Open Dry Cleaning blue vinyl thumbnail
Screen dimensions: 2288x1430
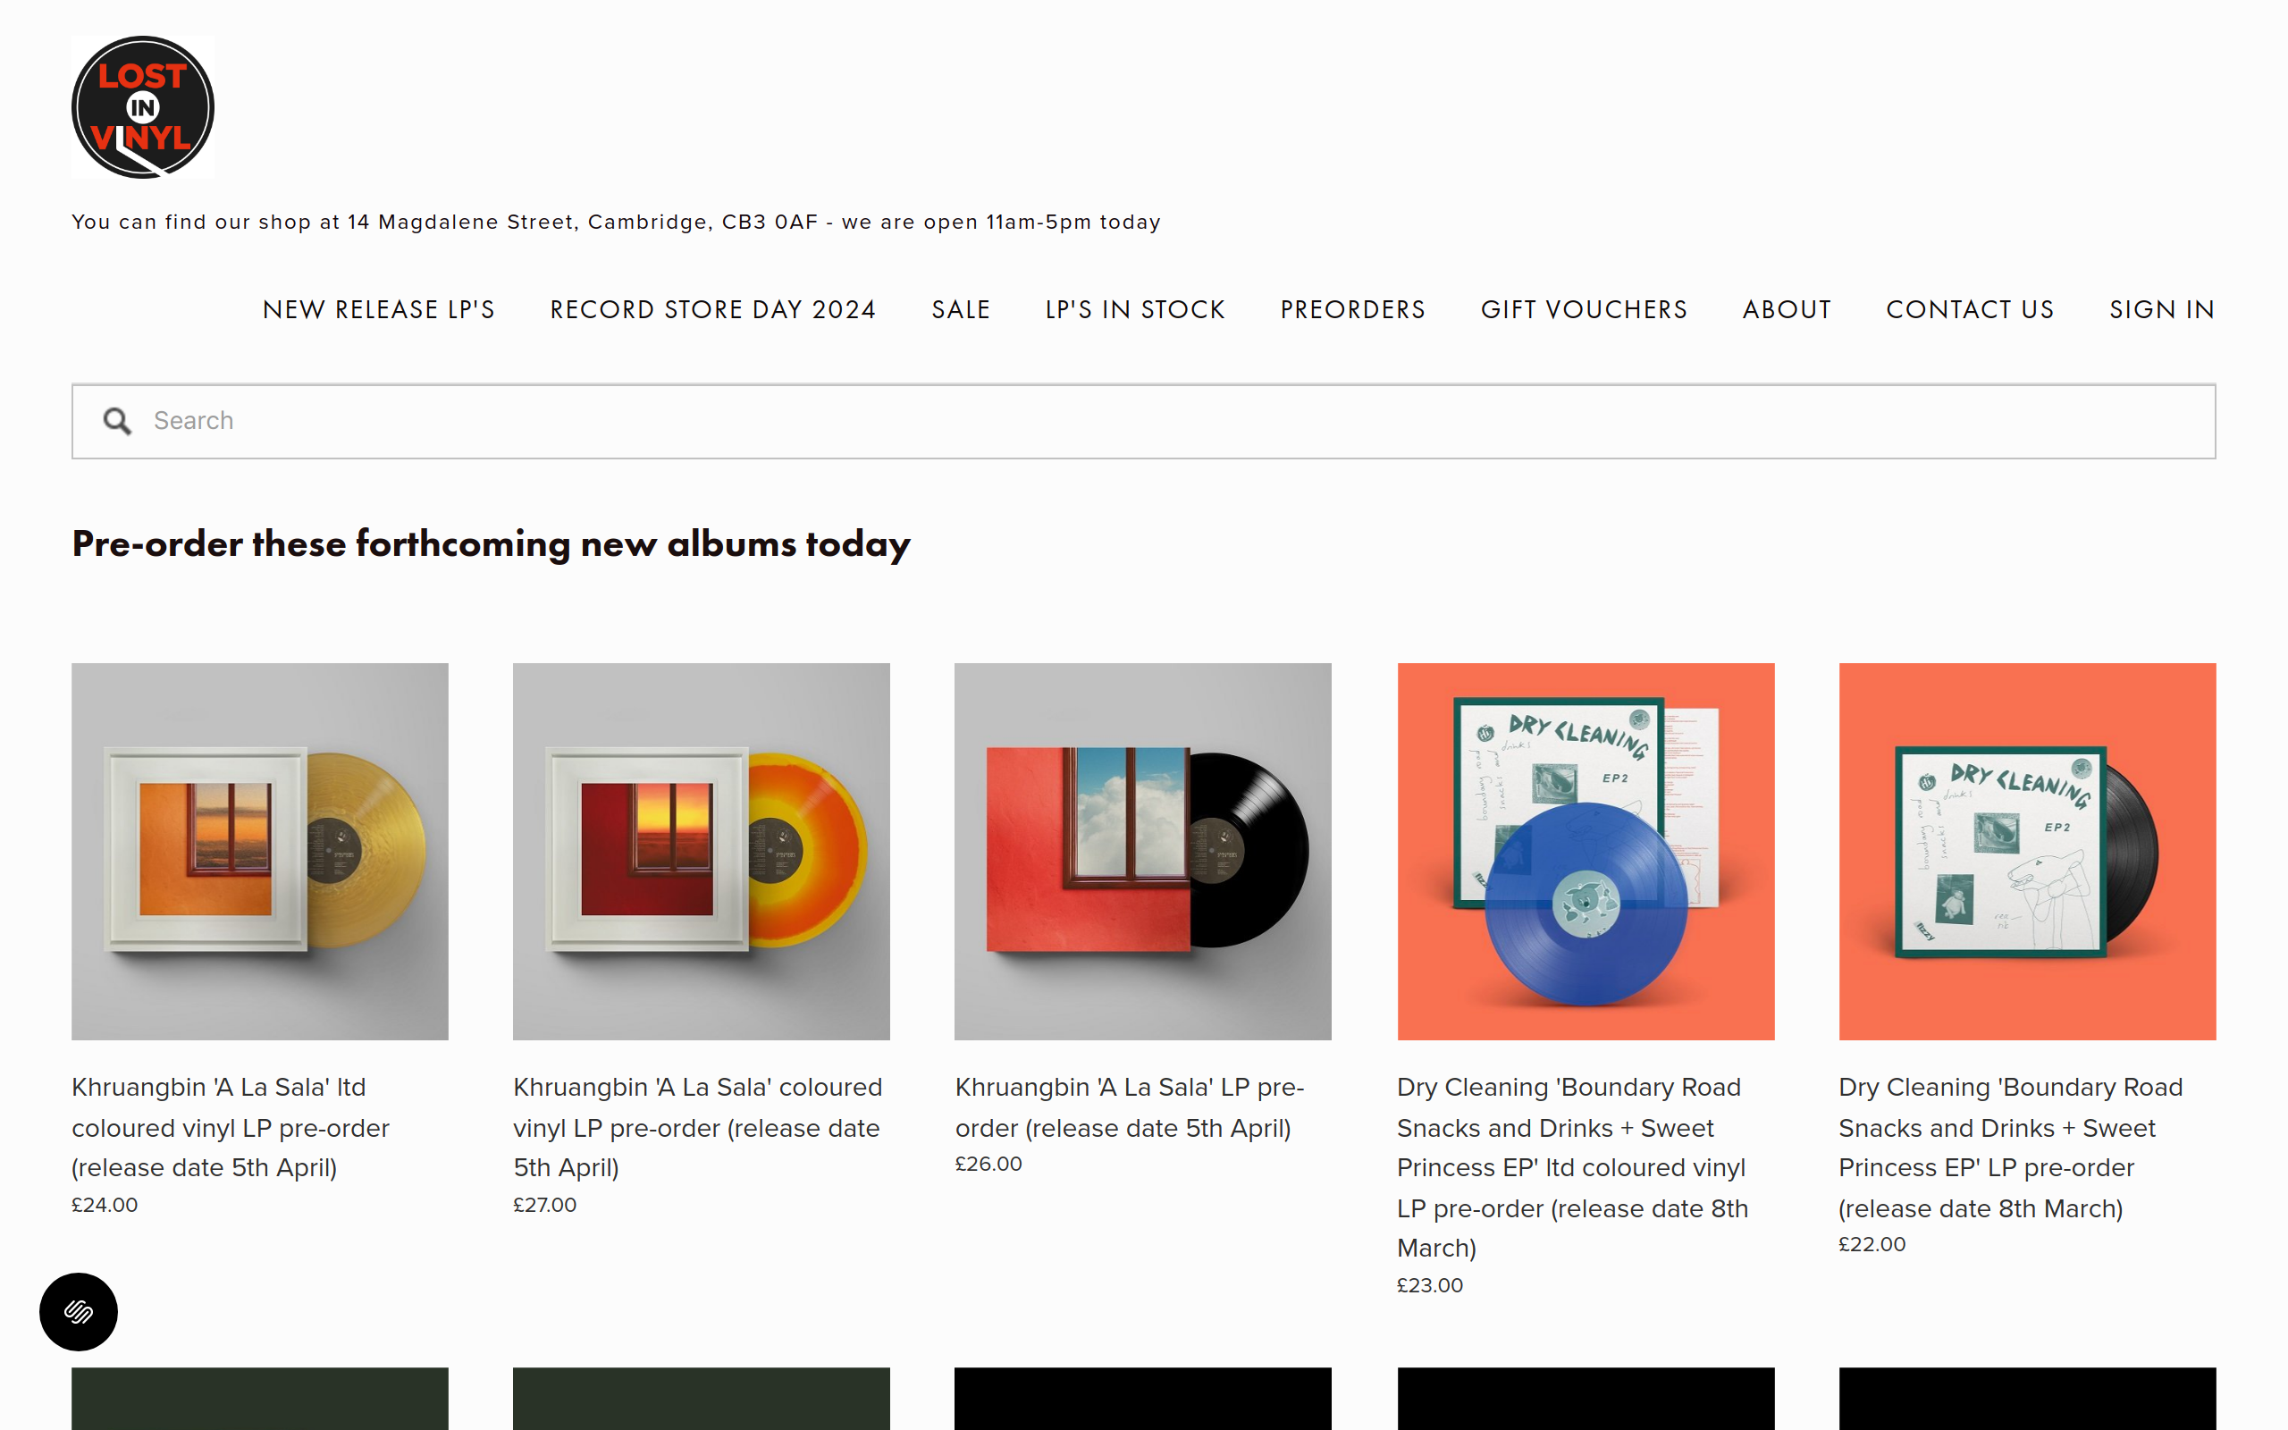(x=1586, y=851)
